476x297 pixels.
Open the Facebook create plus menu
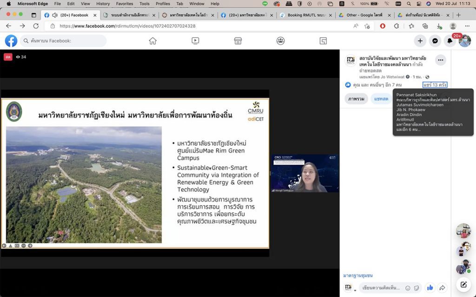pyautogui.click(x=420, y=41)
